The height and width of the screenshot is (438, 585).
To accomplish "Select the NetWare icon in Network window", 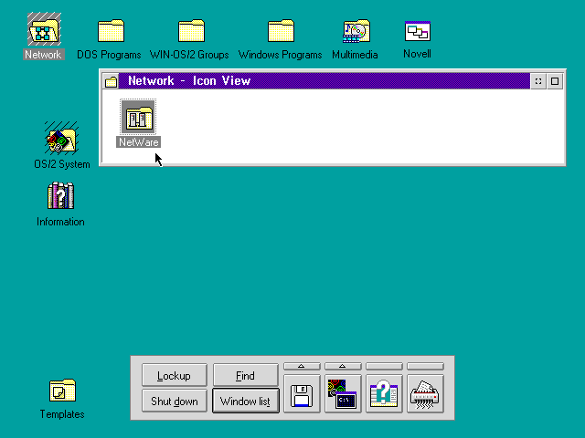I will (x=138, y=117).
